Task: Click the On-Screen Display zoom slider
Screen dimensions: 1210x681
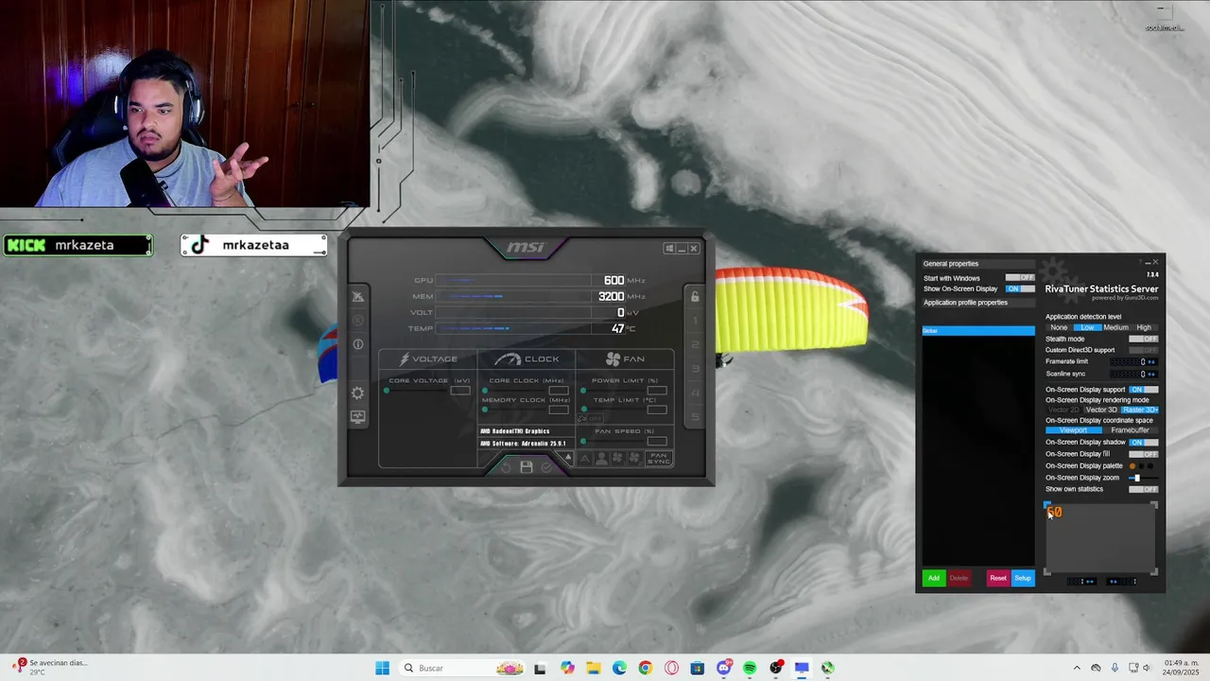Action: click(x=1144, y=478)
